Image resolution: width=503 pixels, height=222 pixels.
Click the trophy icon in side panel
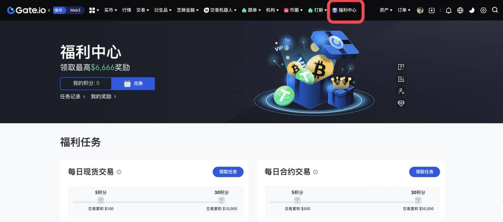point(401,103)
